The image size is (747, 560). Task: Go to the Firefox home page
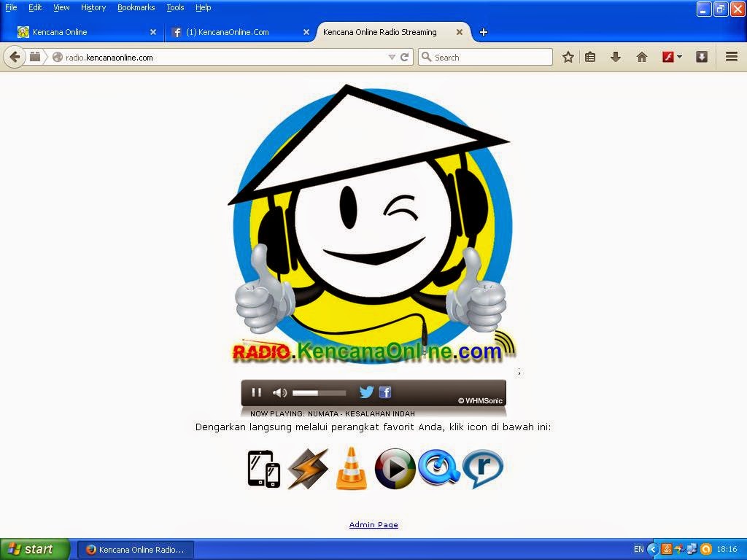tap(642, 57)
